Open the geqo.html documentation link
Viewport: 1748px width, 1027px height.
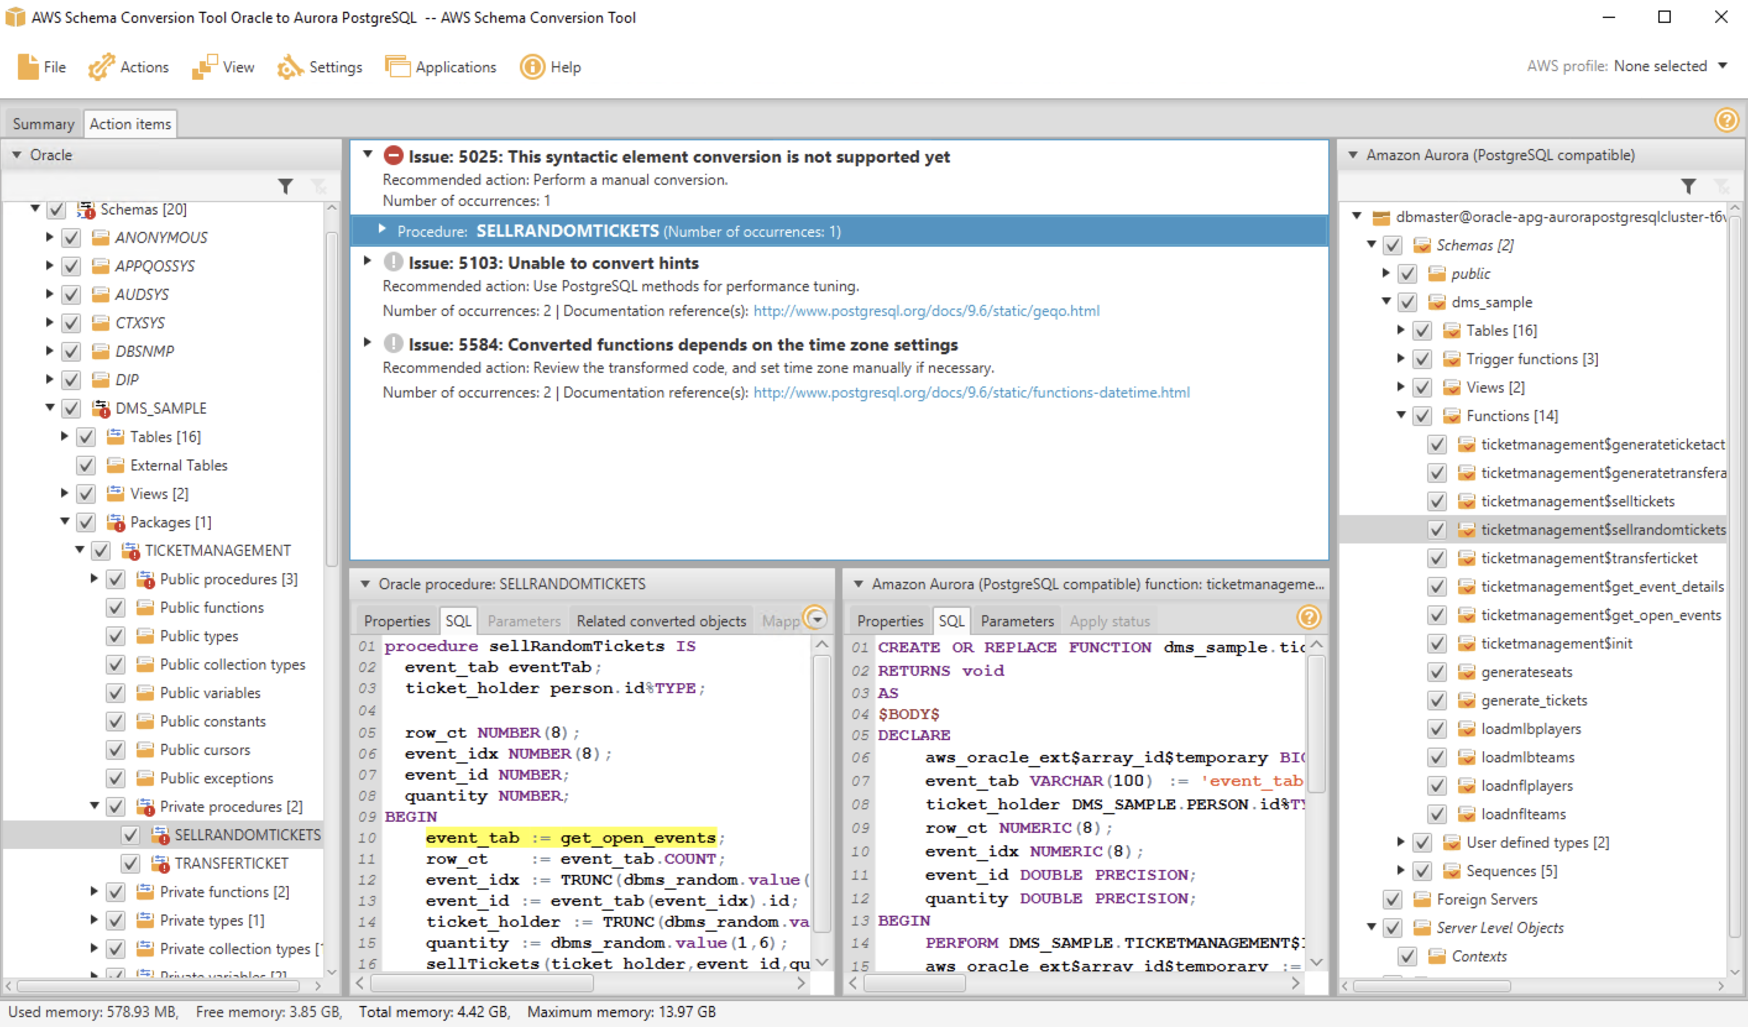(x=927, y=311)
